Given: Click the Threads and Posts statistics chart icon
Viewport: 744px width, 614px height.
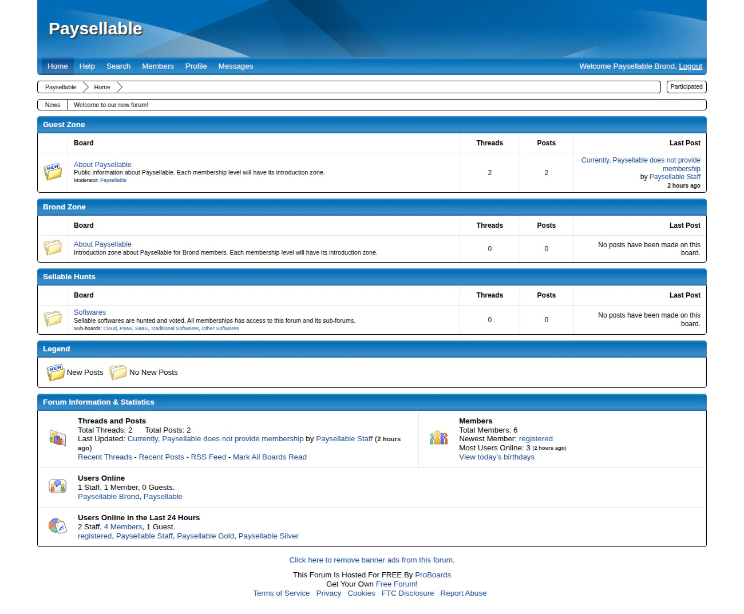Looking at the screenshot, I should 57,438.
